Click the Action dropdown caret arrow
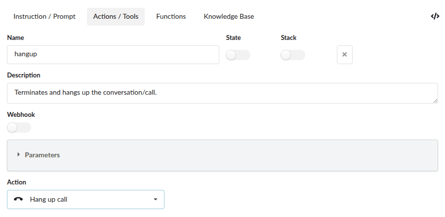The image size is (445, 217). 155,199
